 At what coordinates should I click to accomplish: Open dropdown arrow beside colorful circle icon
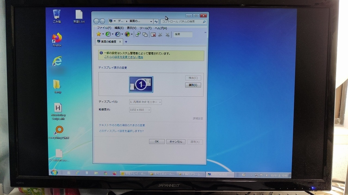coord(132,34)
